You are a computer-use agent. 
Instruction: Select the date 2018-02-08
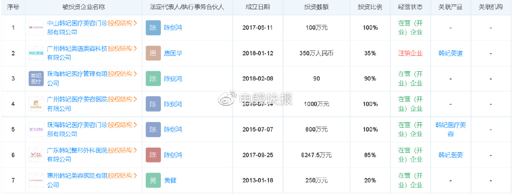[257, 78]
